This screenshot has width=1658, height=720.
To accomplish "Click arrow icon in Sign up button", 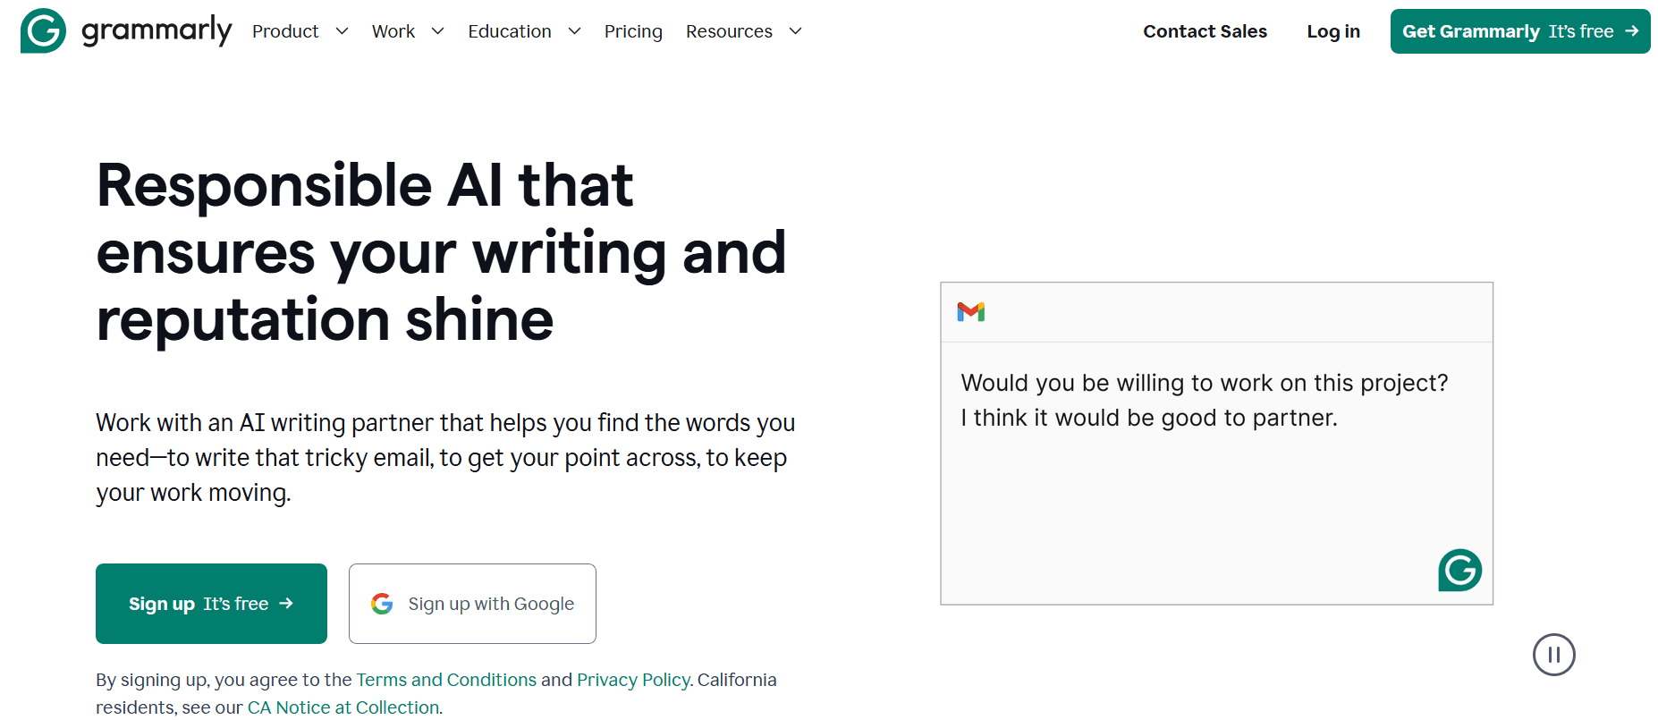I will point(286,604).
